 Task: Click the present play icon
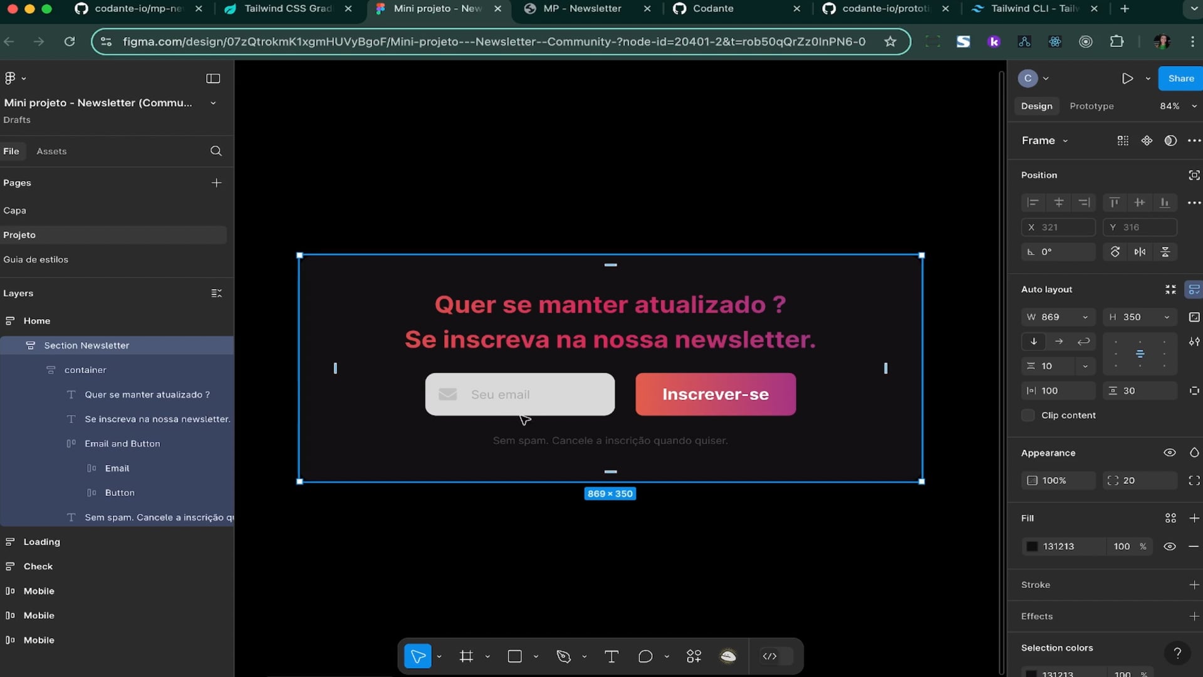pos(1127,78)
